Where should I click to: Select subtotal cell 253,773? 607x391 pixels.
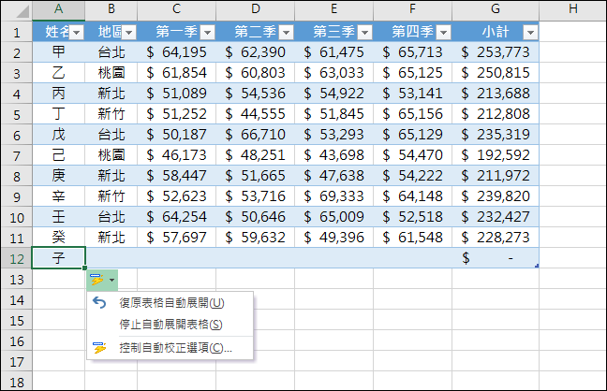(x=496, y=51)
